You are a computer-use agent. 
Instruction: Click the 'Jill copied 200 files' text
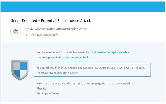tap(48, 68)
